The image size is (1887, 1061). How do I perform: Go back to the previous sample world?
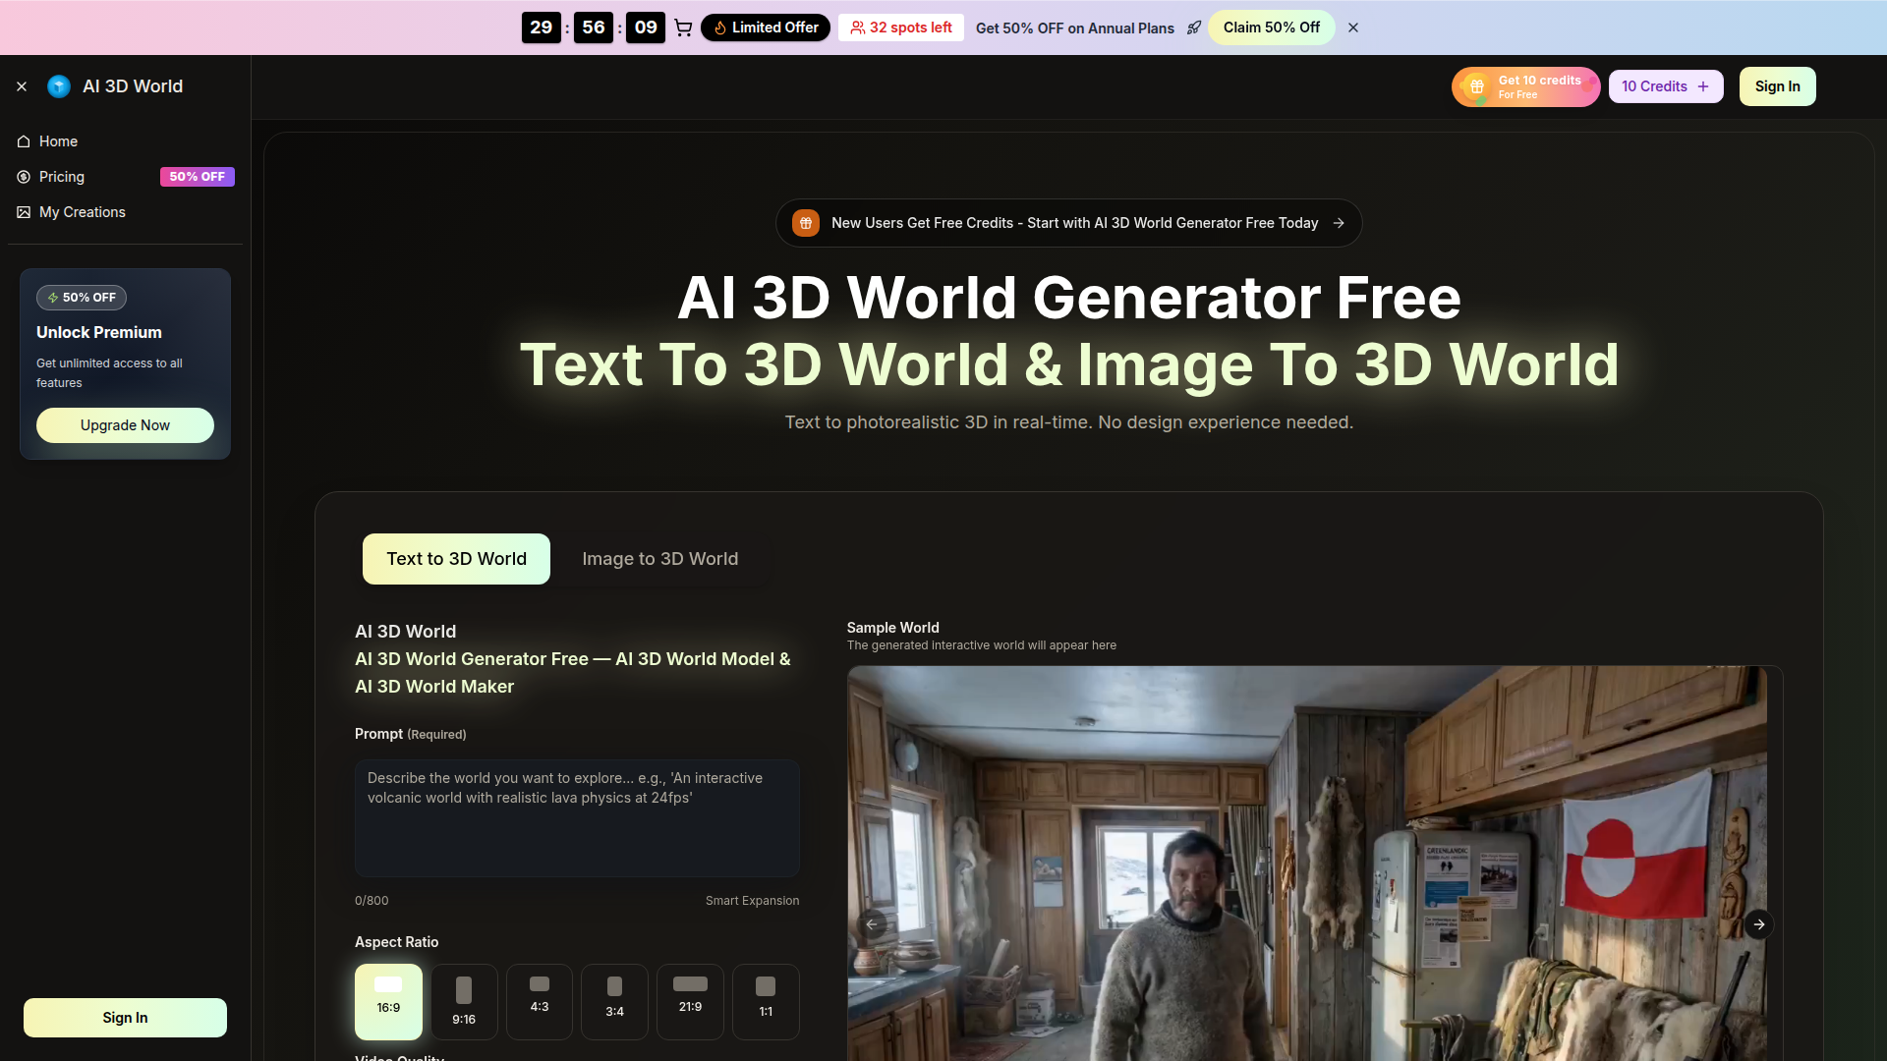click(x=872, y=923)
